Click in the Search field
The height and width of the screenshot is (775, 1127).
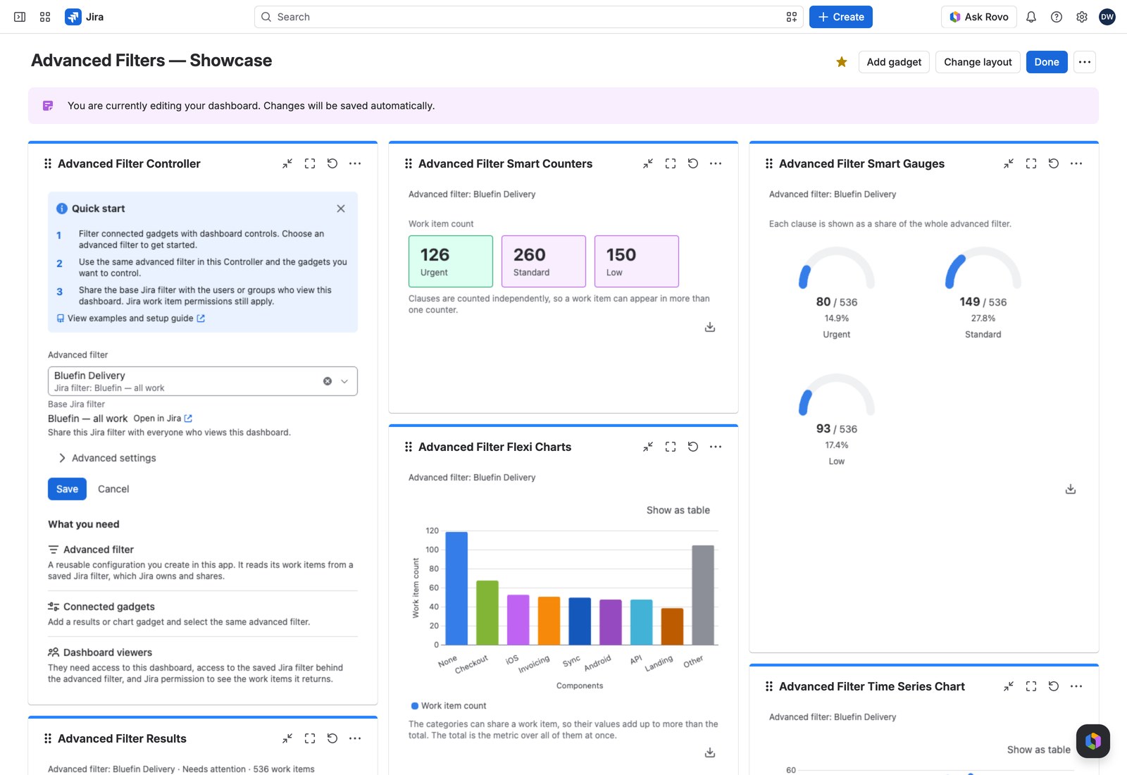click(x=528, y=17)
